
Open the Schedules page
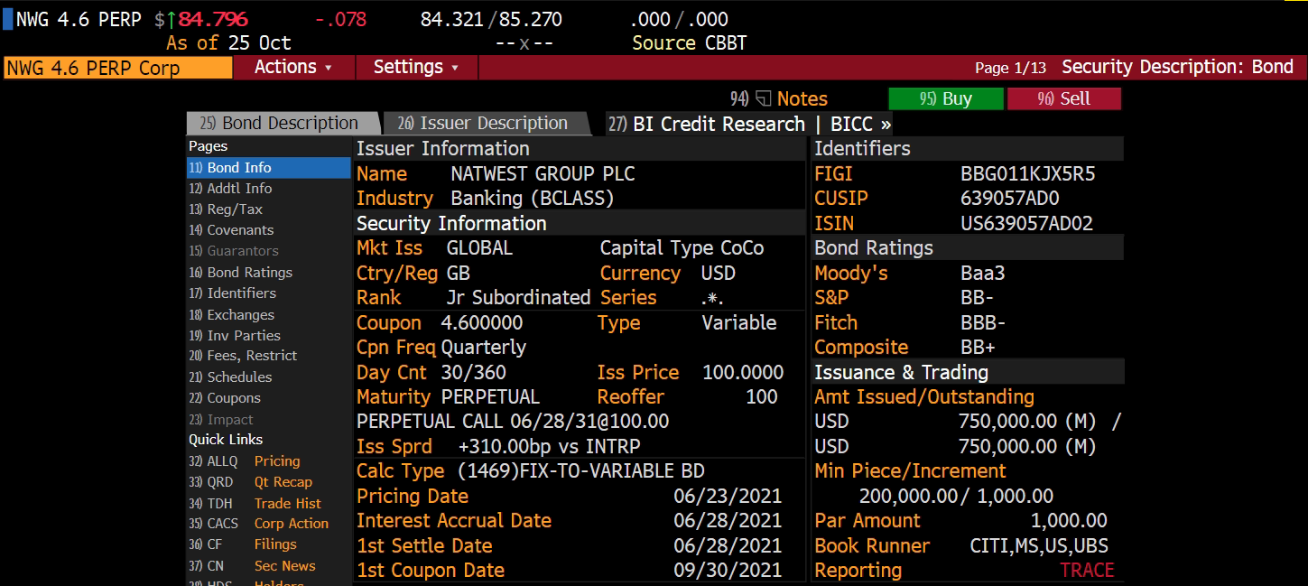230,377
